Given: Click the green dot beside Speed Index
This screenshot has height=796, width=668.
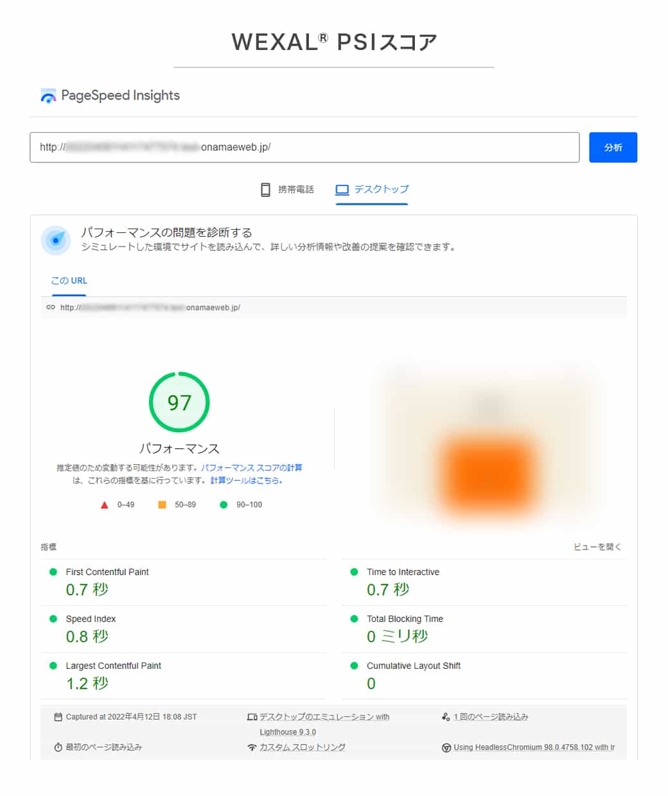Looking at the screenshot, I should [x=53, y=619].
